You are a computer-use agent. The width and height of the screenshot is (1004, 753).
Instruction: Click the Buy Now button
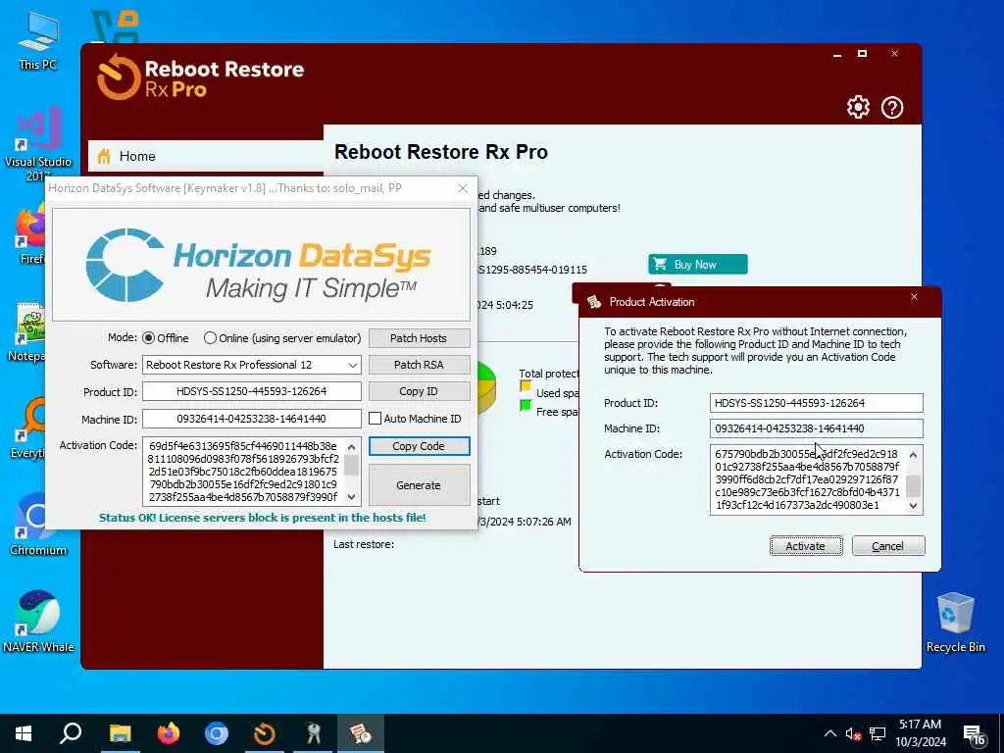[x=697, y=265]
